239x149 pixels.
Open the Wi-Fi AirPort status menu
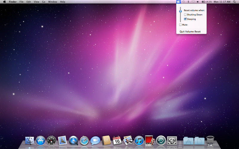(x=193, y=2)
